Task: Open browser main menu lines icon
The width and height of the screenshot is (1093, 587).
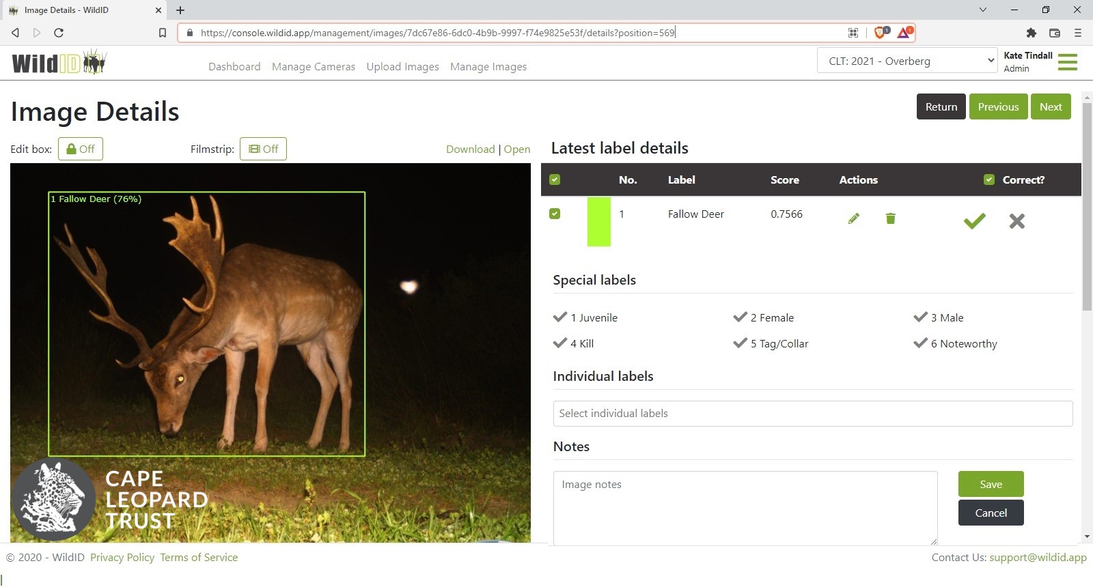Action: coord(1078,32)
